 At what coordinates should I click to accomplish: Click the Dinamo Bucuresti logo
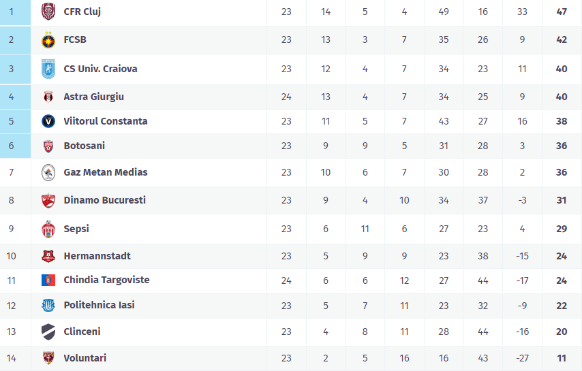tap(48, 201)
